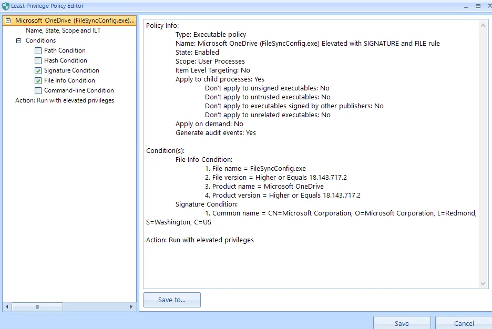This screenshot has width=492, height=329.
Task: Click the Save to... button
Action: point(172,300)
